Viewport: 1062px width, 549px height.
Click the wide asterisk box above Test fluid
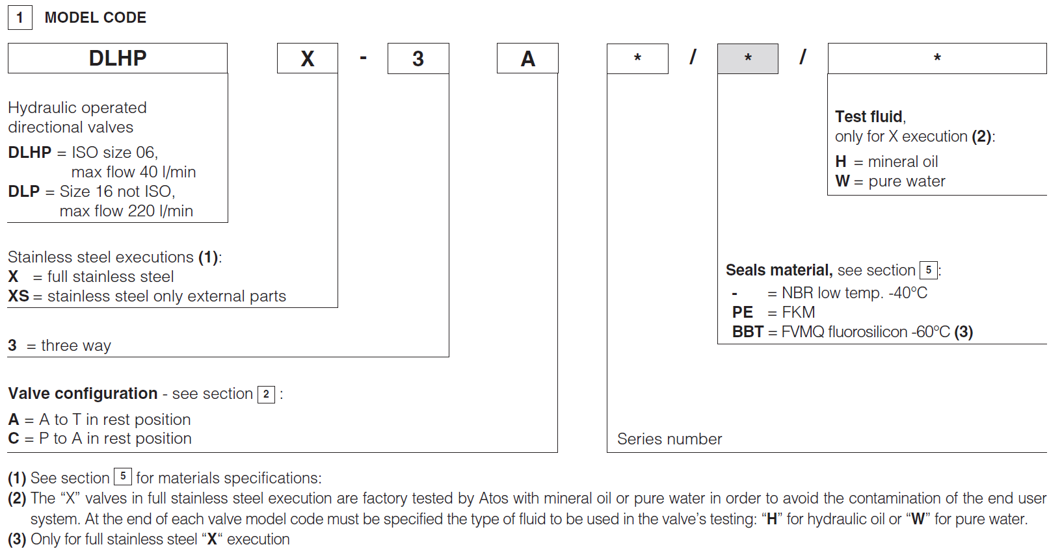(x=936, y=58)
